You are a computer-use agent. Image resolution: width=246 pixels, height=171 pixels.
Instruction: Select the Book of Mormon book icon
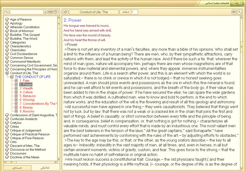(x=7, y=31)
